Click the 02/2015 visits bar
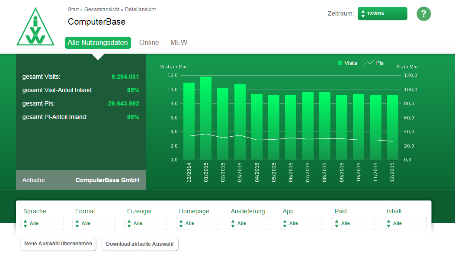 (223, 124)
